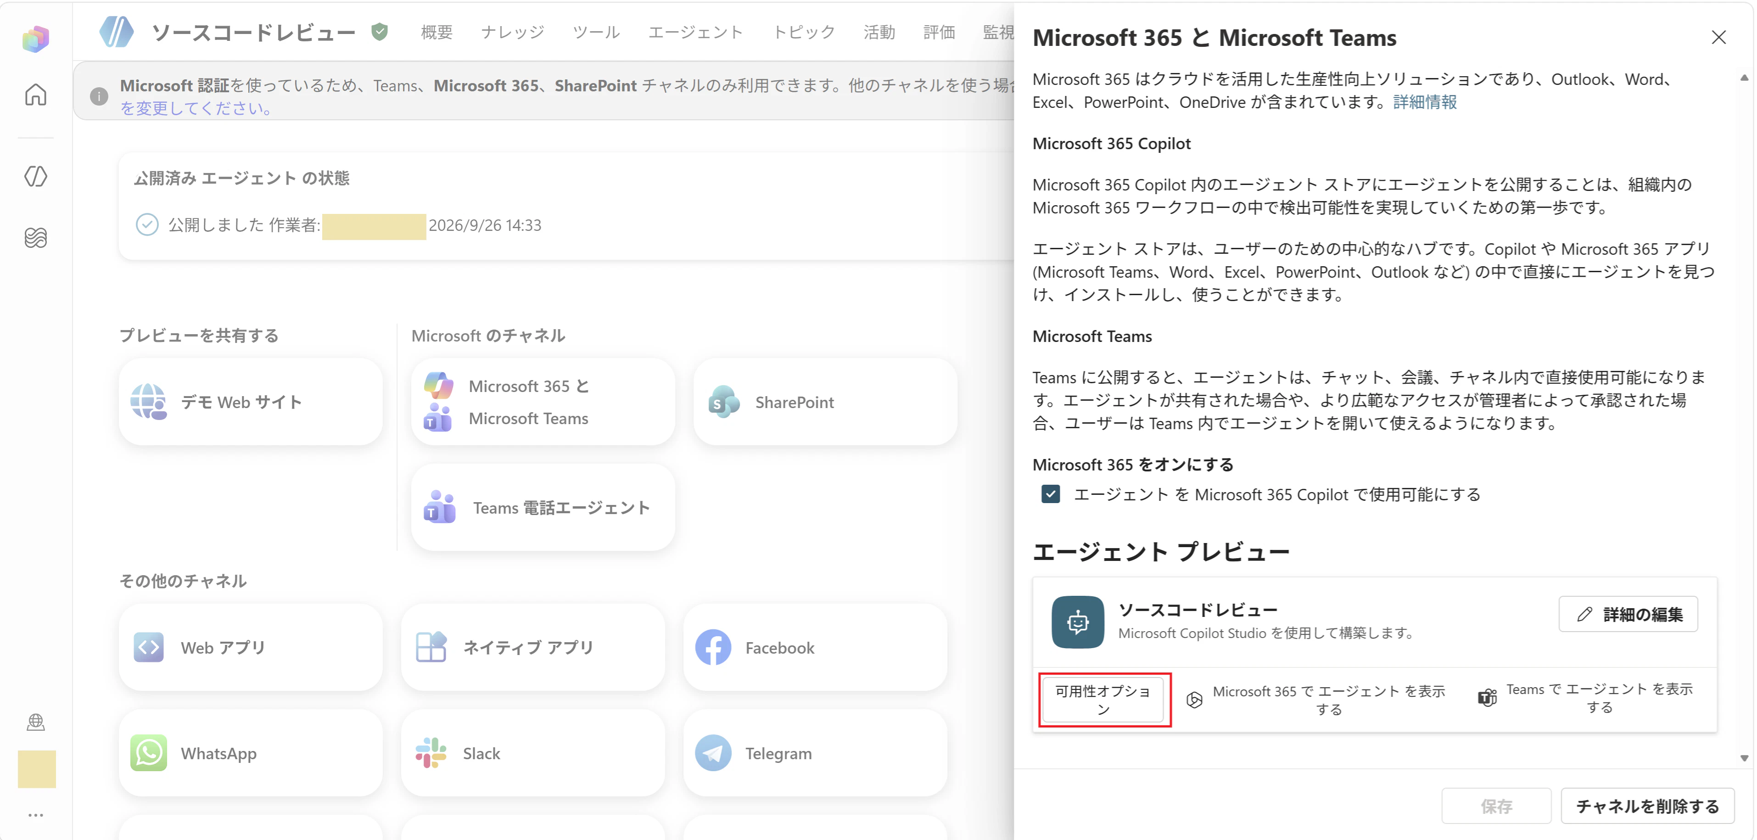
Task: Switch to the 評価 tab
Action: [x=939, y=32]
